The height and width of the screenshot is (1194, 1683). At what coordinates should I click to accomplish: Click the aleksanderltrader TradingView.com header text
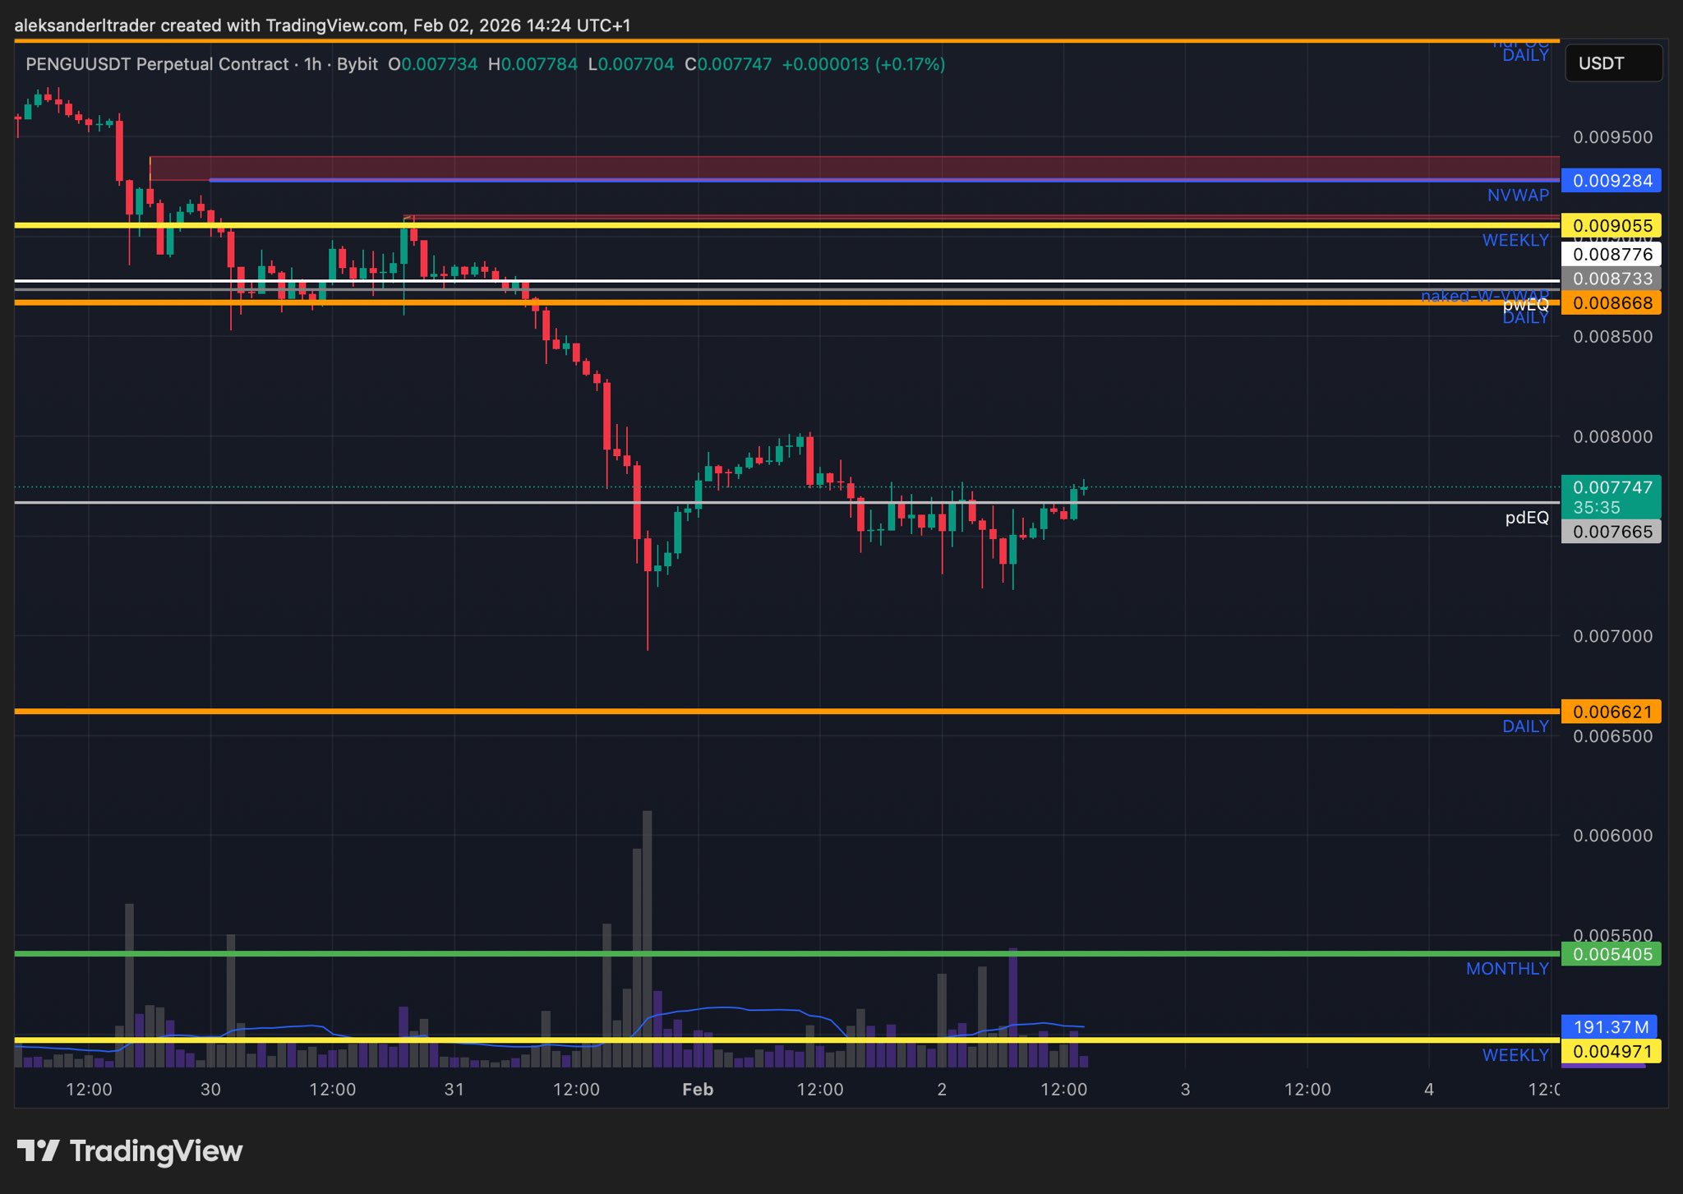point(322,25)
